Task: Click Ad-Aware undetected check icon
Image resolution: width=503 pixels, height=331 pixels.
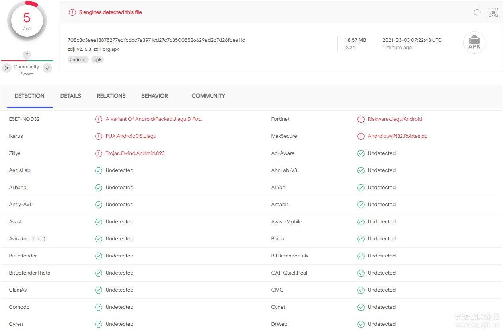Action: 361,153
